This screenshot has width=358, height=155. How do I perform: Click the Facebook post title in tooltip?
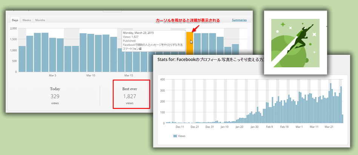[x=153, y=47]
